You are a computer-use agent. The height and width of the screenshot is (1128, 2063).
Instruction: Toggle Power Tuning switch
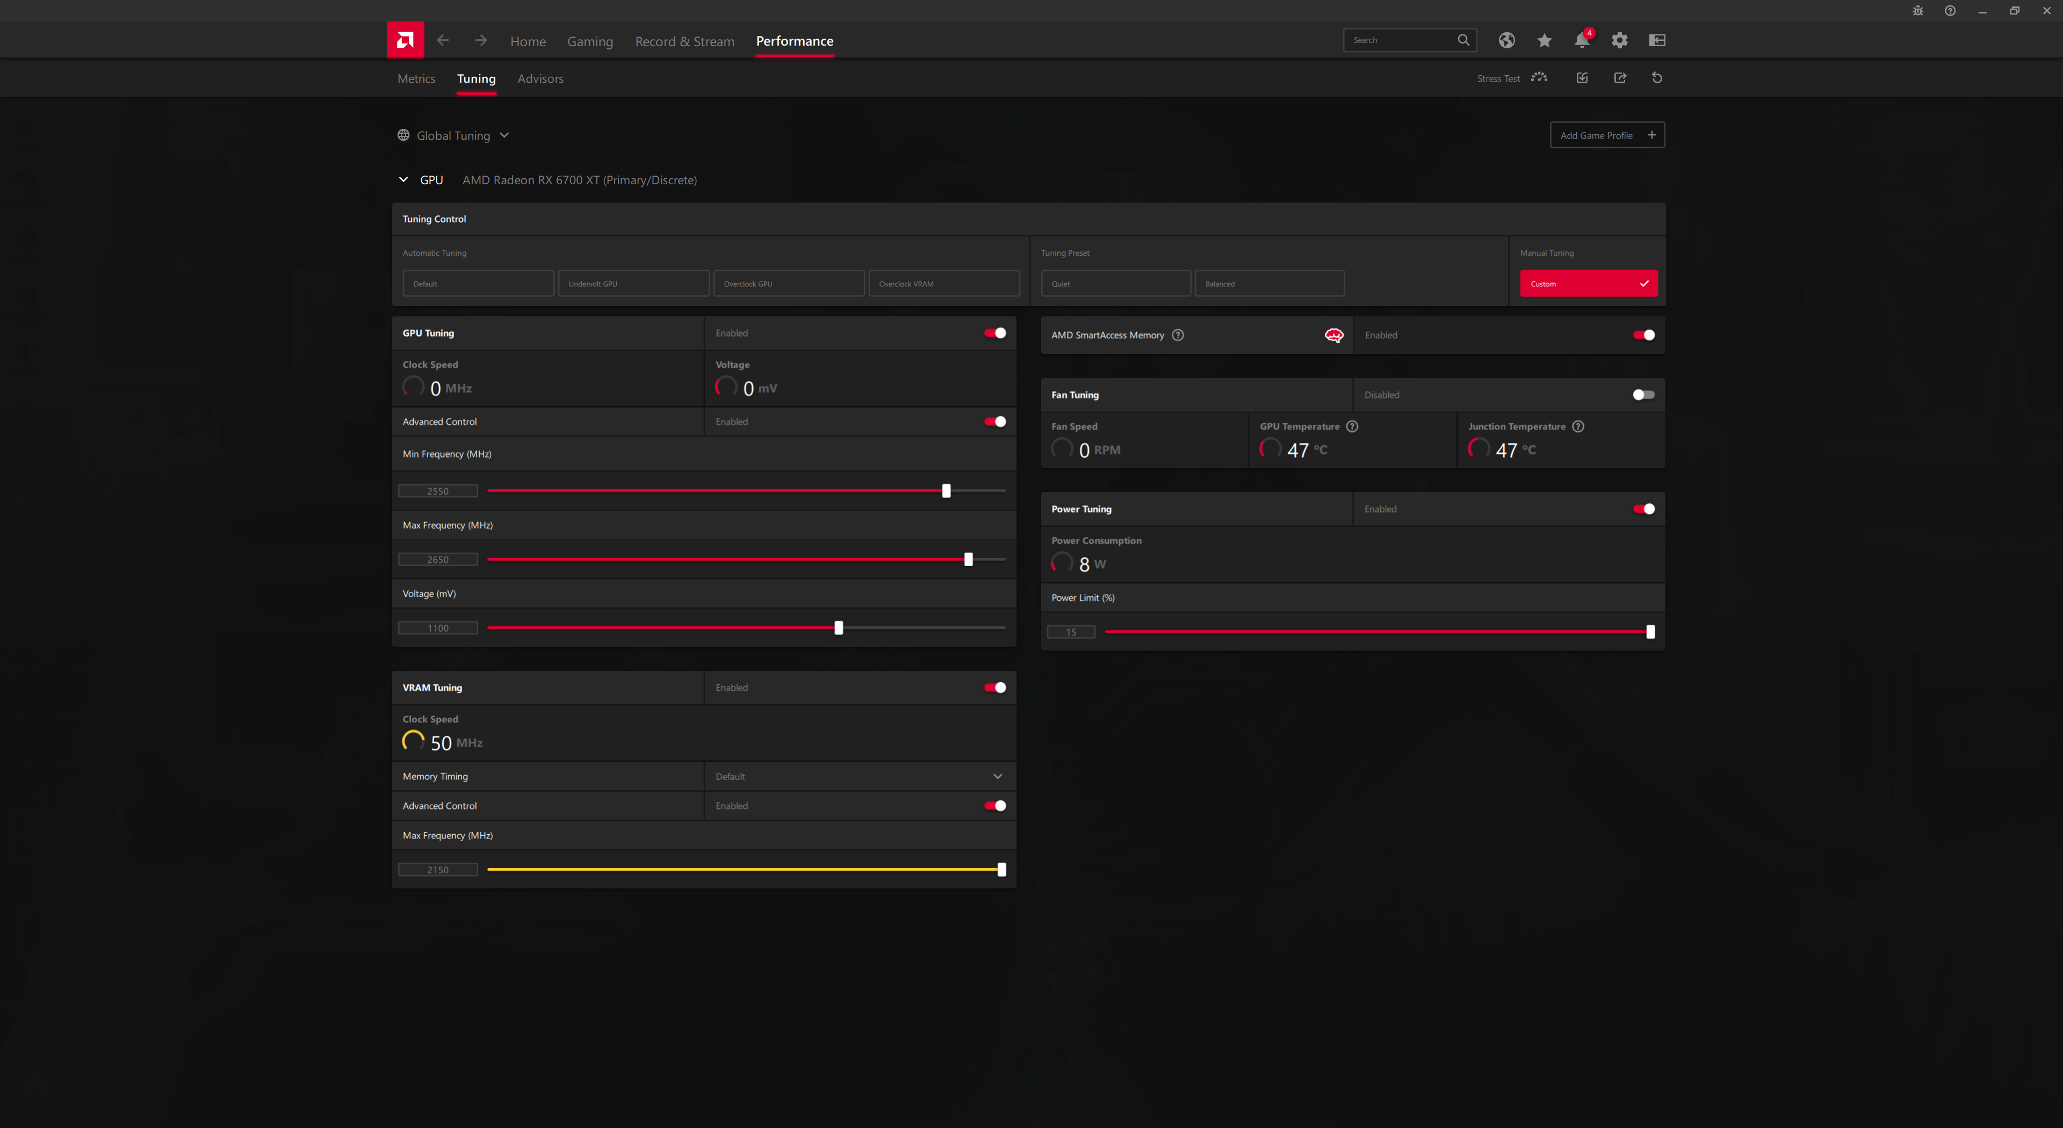click(1643, 509)
